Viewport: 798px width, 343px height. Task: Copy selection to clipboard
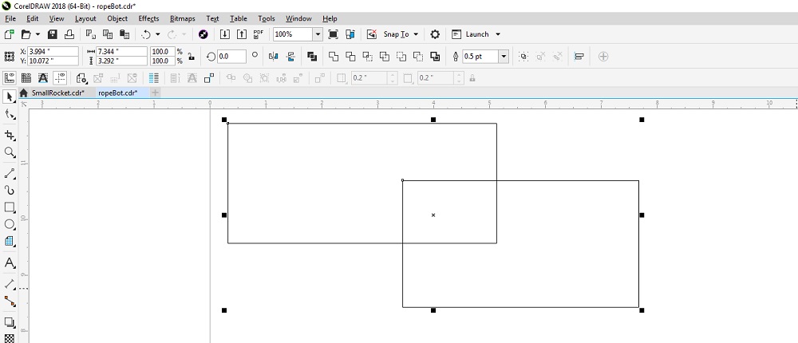click(x=108, y=34)
